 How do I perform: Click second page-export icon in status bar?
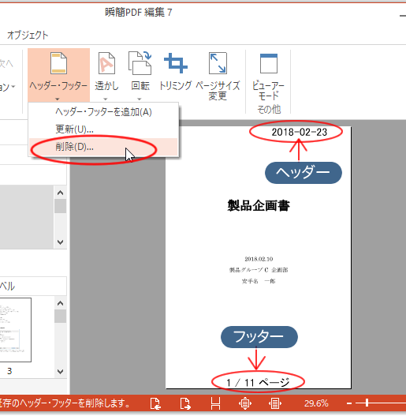point(185,403)
